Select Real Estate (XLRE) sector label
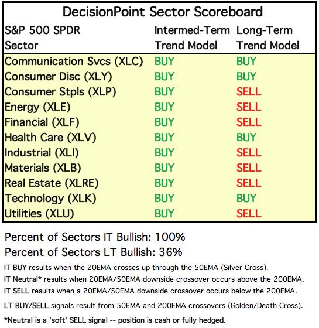Viewport: 319px width, 328px height. [x=52, y=183]
